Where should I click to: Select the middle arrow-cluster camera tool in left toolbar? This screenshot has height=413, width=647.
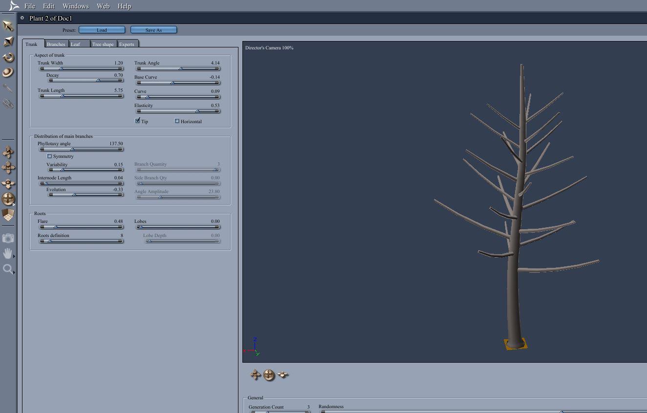click(x=8, y=168)
